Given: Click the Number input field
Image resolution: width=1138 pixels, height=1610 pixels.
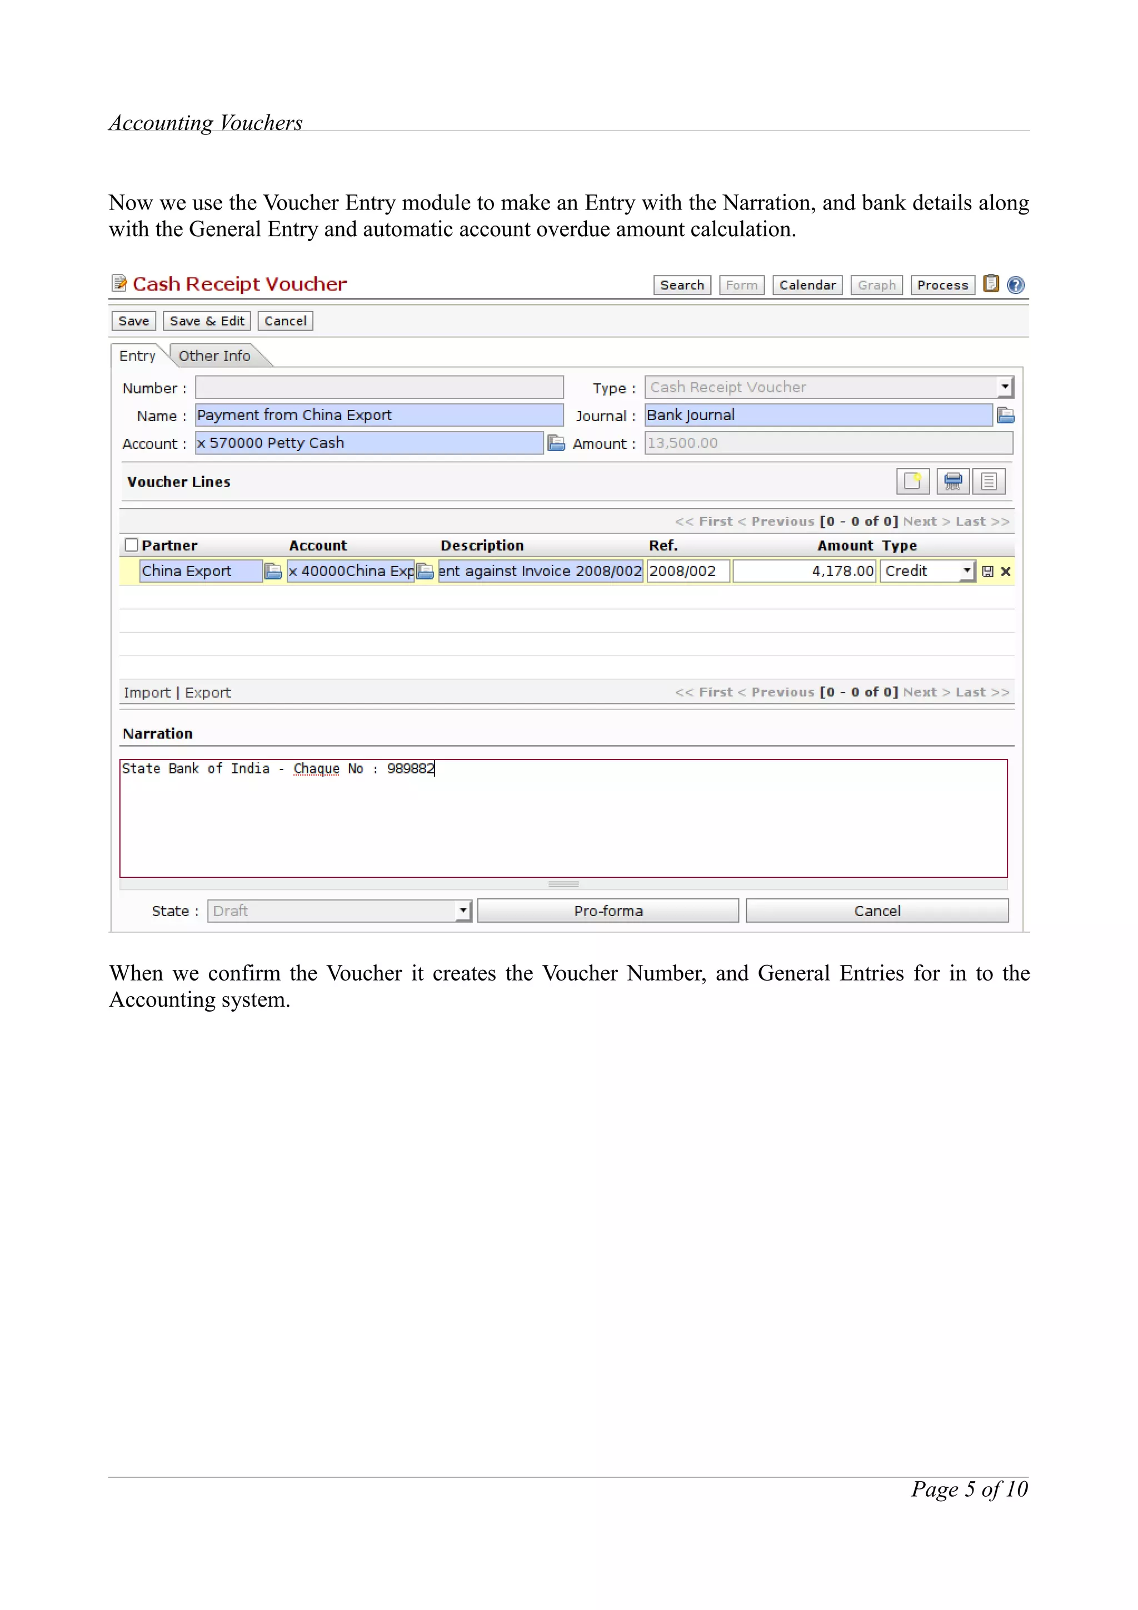Looking at the screenshot, I should point(380,387).
